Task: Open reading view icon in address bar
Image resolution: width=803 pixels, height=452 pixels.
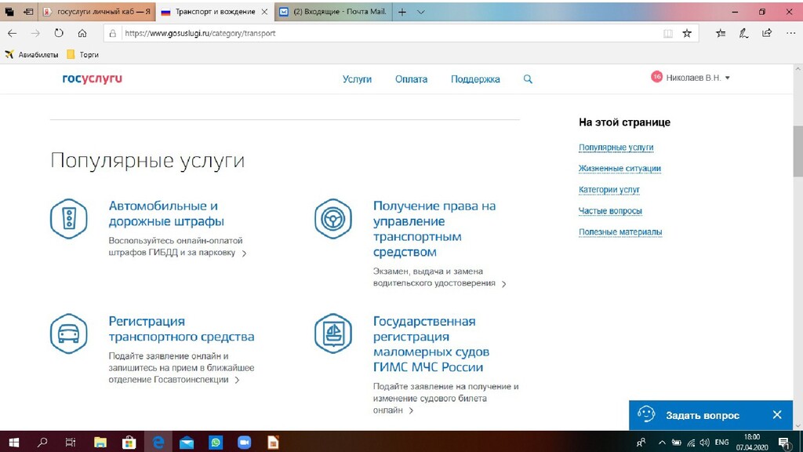Action: coord(668,33)
